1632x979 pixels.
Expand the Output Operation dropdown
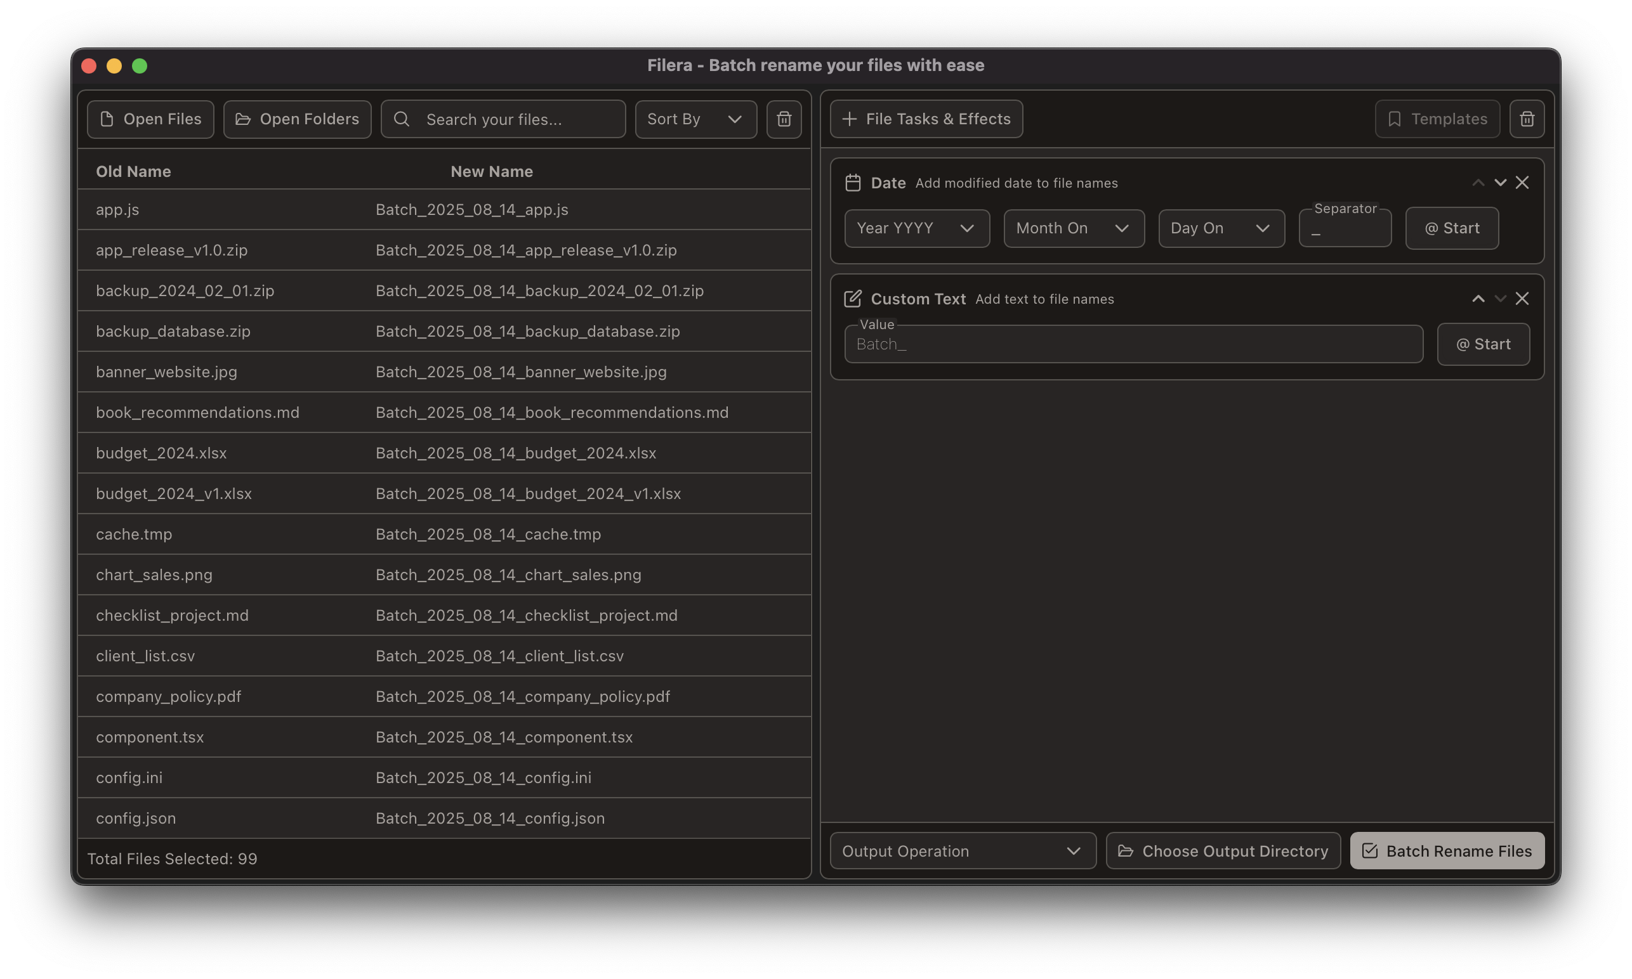(962, 851)
